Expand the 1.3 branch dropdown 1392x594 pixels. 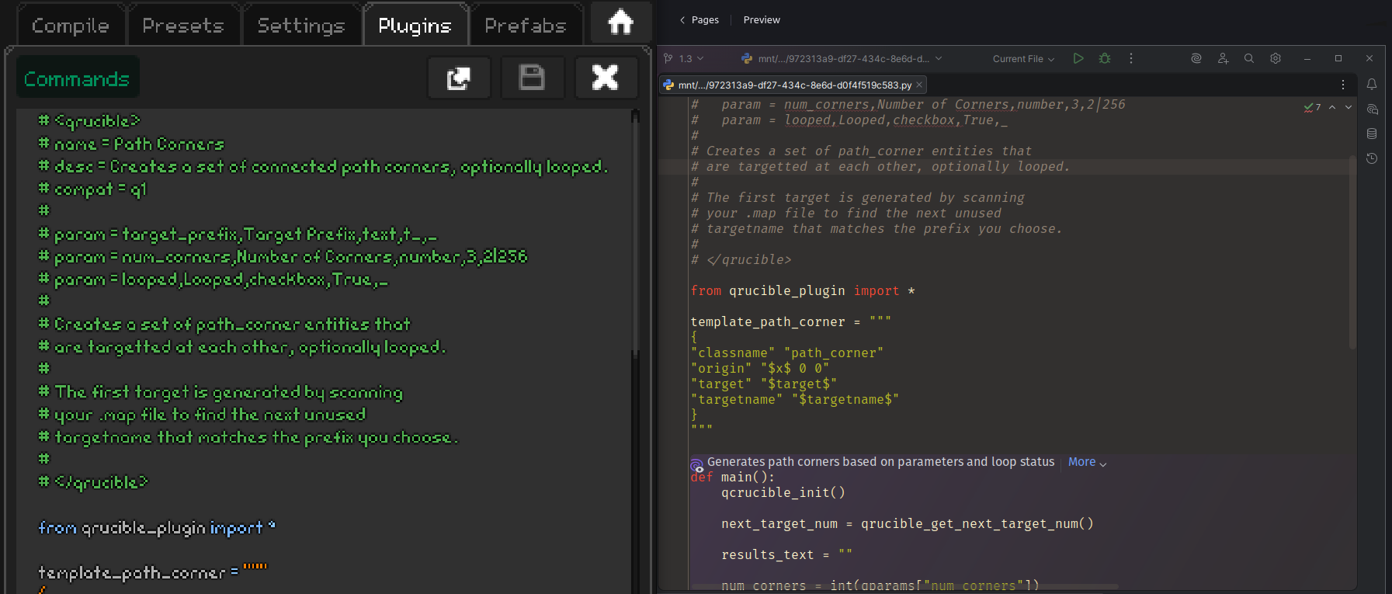(686, 58)
